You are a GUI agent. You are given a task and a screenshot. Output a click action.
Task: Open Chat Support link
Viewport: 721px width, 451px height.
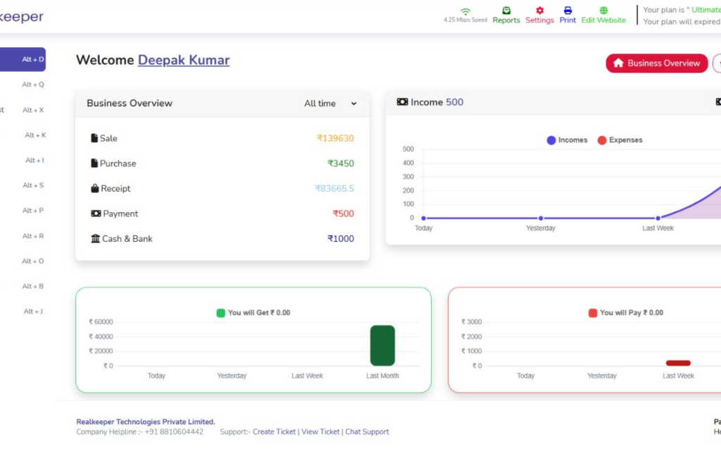[367, 432]
